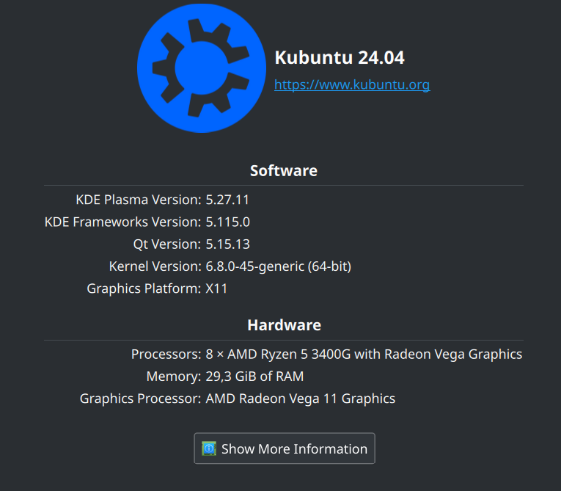Select the Qt version value 5.15.13

[227, 244]
